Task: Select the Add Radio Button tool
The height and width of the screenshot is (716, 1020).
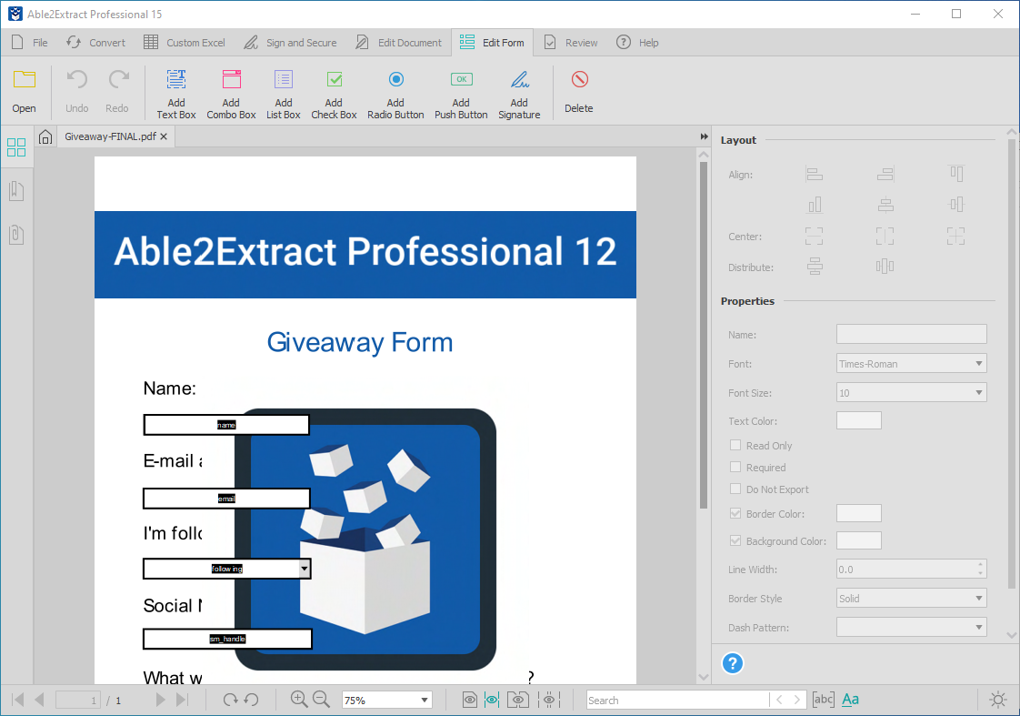Action: coord(395,94)
